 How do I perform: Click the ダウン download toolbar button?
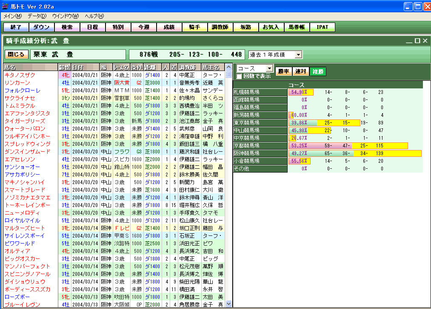tap(41, 27)
